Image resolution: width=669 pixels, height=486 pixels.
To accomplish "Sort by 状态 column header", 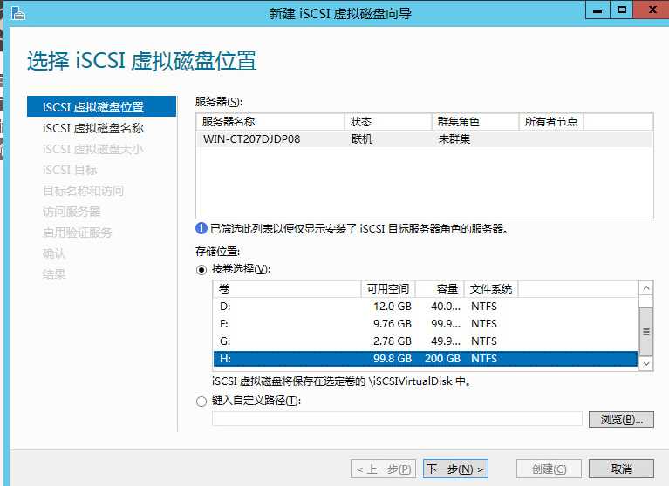I will click(388, 122).
